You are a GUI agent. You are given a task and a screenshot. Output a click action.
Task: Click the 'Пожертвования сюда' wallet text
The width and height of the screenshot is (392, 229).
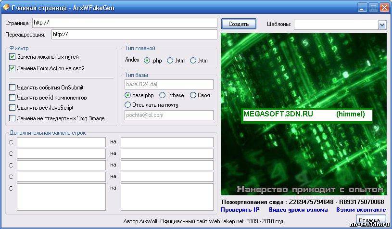(303, 202)
